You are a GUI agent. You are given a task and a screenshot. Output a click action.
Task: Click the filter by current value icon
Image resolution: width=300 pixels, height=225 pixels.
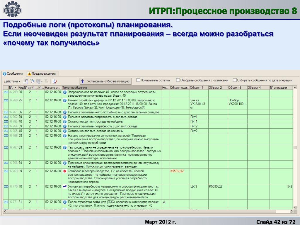[32, 81]
